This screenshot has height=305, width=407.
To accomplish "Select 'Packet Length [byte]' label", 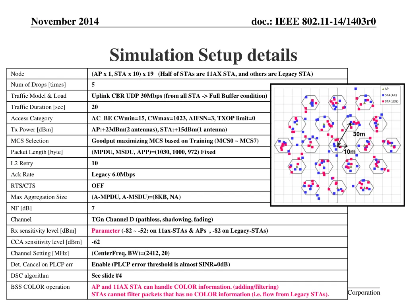I will (x=37, y=152).
